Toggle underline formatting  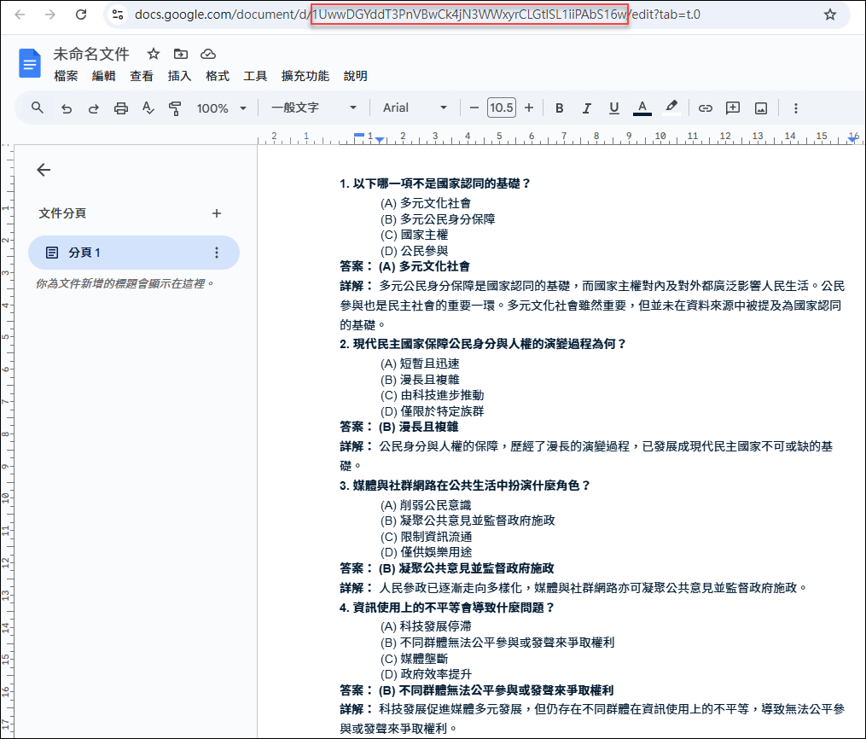pyautogui.click(x=613, y=108)
